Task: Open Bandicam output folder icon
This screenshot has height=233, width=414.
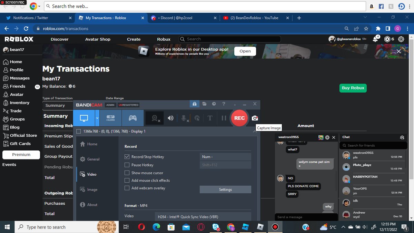Action: (204, 104)
